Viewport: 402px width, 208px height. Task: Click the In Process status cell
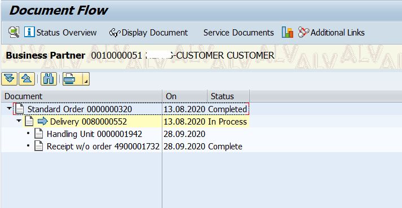(227, 122)
